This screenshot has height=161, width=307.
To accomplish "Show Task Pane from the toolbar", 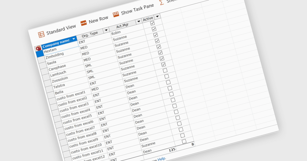I will tap(137, 9).
